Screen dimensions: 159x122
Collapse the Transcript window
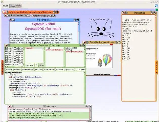155,13
